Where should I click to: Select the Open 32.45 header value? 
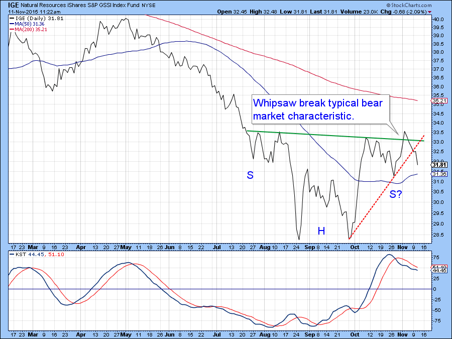click(233, 12)
